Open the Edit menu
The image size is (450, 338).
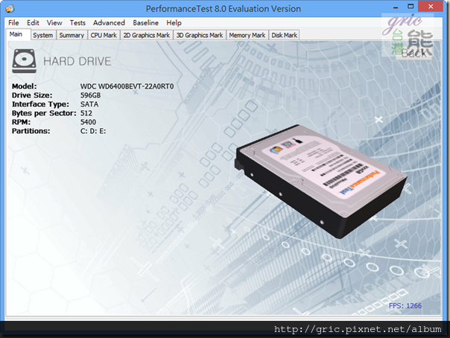(33, 22)
